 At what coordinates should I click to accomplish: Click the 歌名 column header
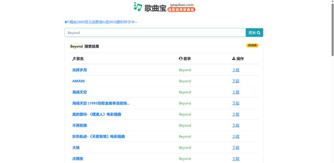78,59
